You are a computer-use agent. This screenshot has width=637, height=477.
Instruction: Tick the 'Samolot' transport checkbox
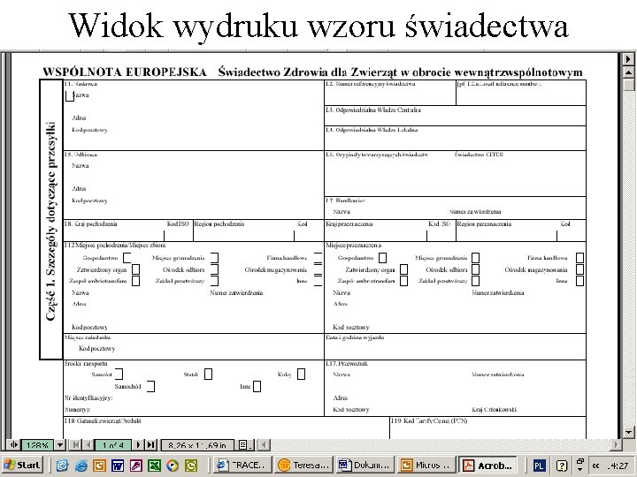point(119,374)
